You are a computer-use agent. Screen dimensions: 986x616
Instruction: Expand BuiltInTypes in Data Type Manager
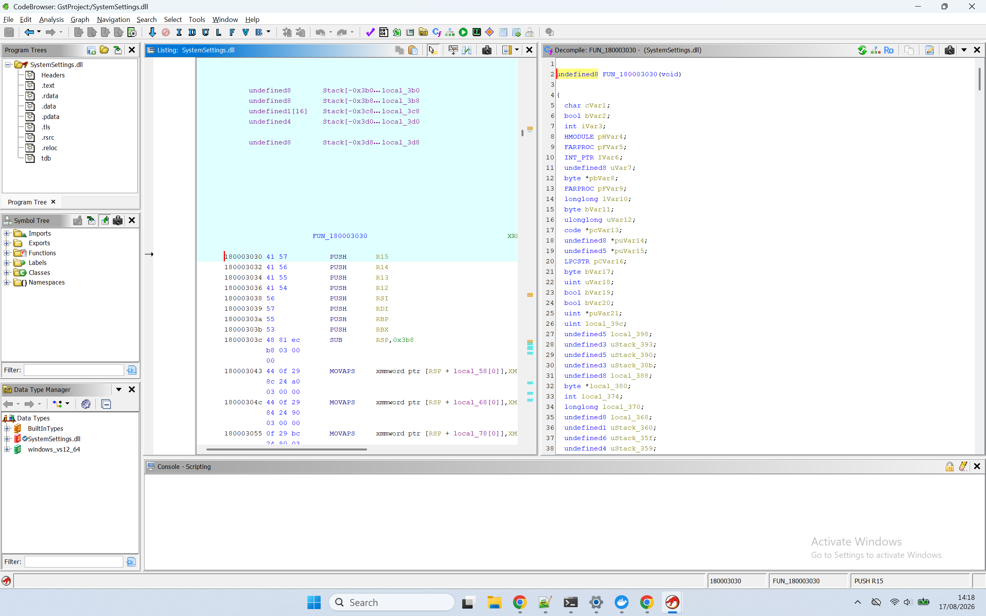(7, 429)
